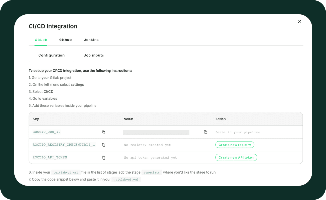The width and height of the screenshot is (326, 200).
Task: Click the 'Add these variables inside your pipeline' step
Action: [x=62, y=106]
